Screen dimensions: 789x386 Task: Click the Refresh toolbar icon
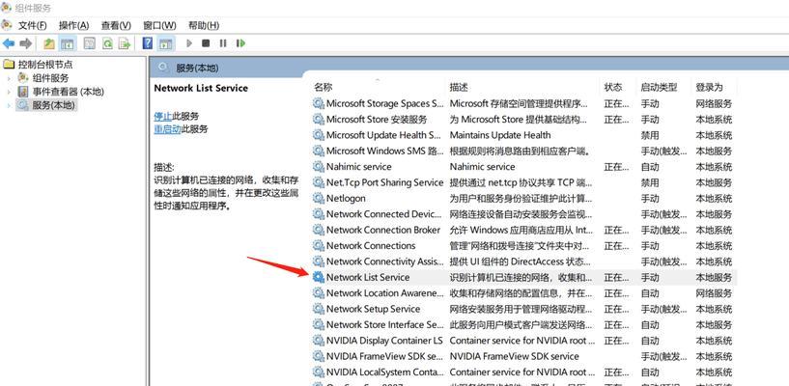(107, 43)
